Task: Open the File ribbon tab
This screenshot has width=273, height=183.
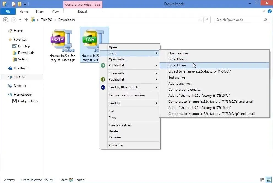Action: [8, 12]
